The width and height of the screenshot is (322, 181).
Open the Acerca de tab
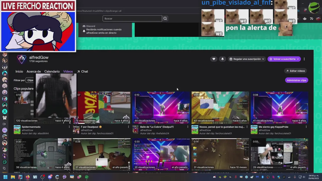[34, 71]
